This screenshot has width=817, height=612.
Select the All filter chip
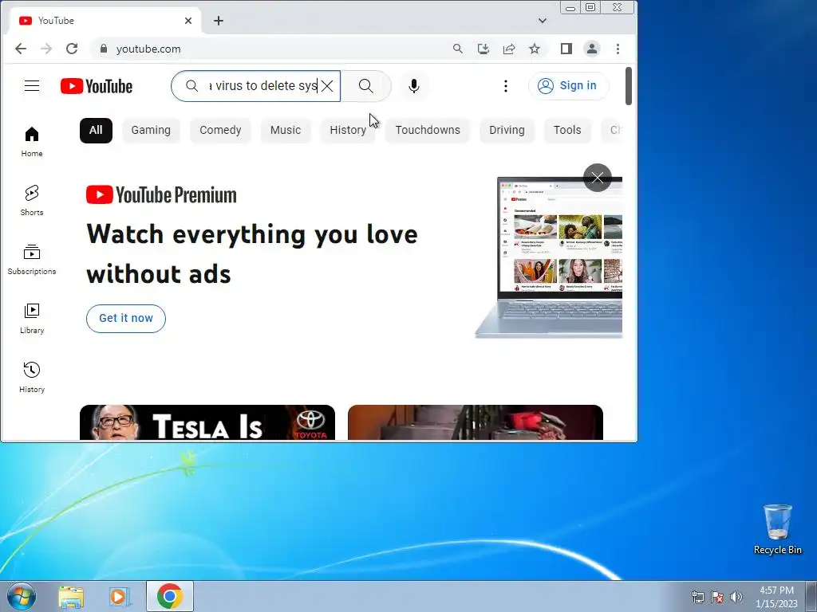click(96, 130)
